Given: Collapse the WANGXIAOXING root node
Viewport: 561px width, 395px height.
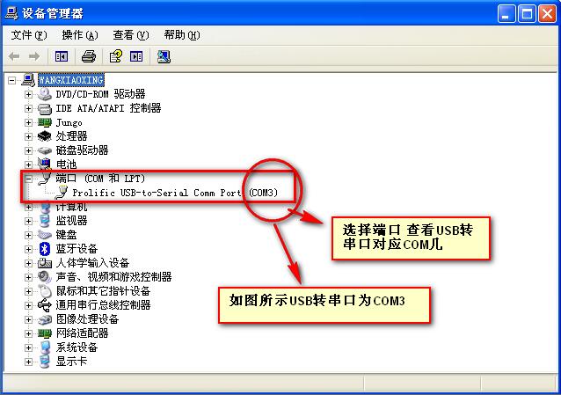Looking at the screenshot, I should pyautogui.click(x=11, y=80).
